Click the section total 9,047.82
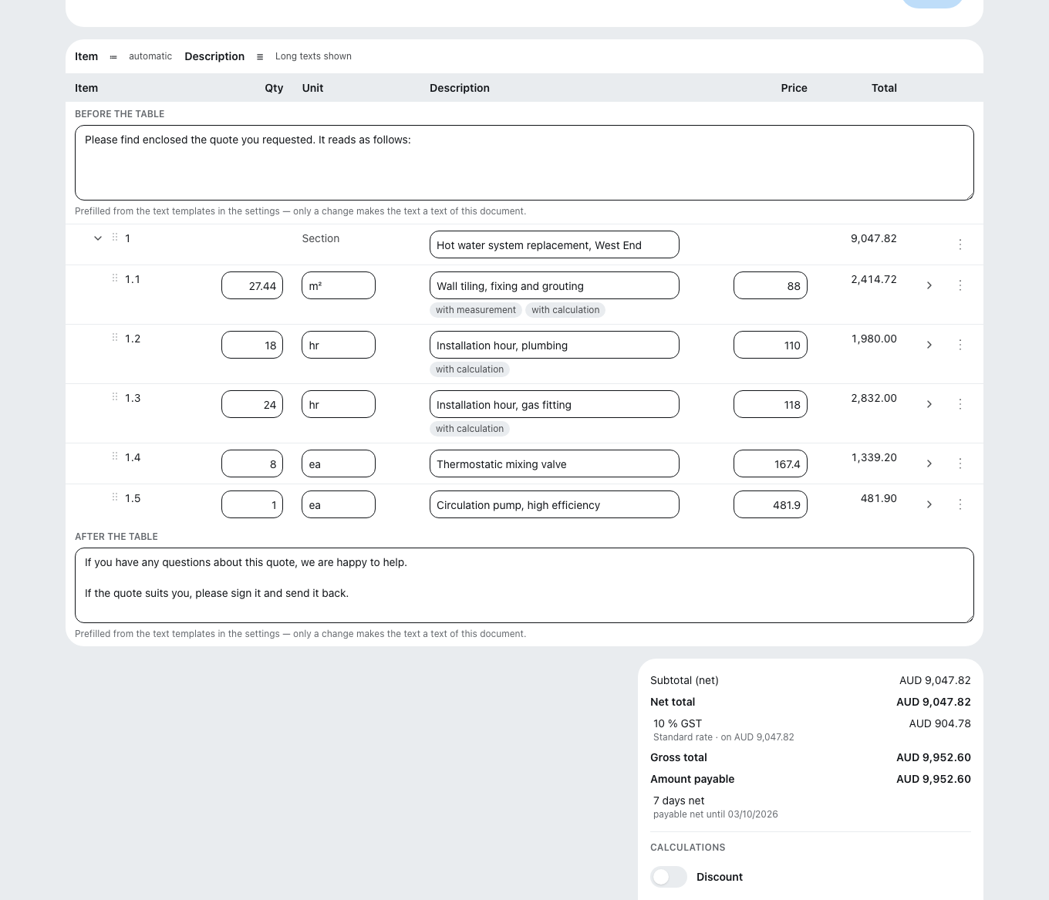Viewport: 1049px width, 900px height. (x=874, y=238)
